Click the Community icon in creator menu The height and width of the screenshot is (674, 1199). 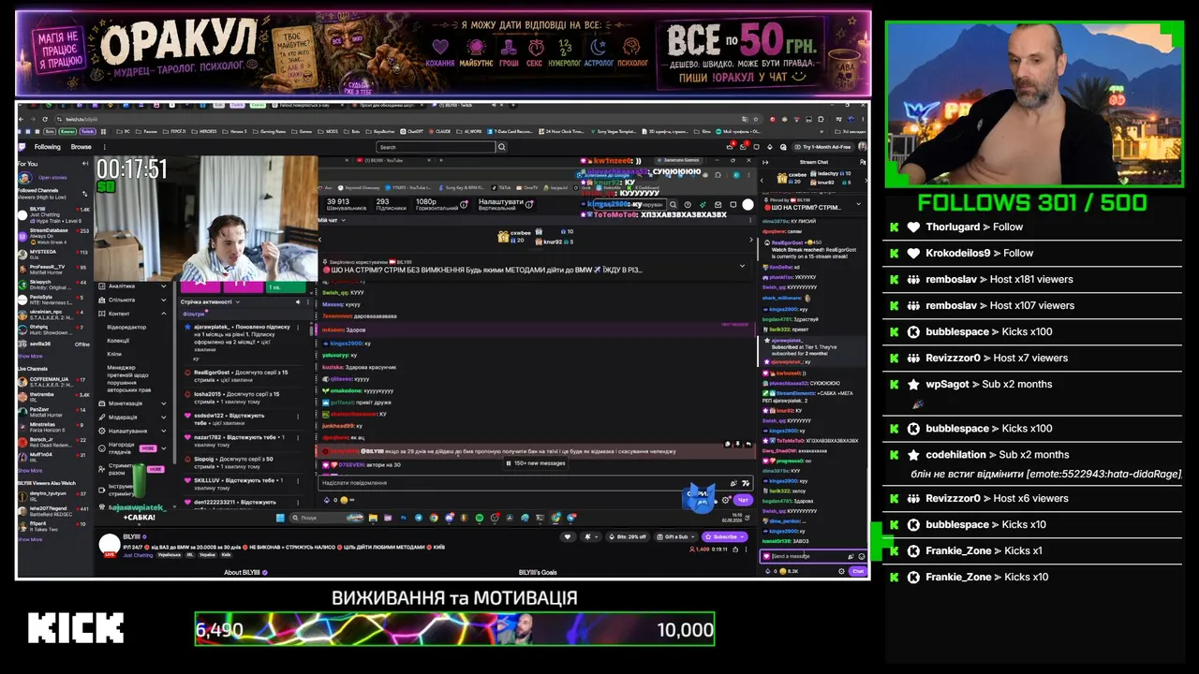101,300
